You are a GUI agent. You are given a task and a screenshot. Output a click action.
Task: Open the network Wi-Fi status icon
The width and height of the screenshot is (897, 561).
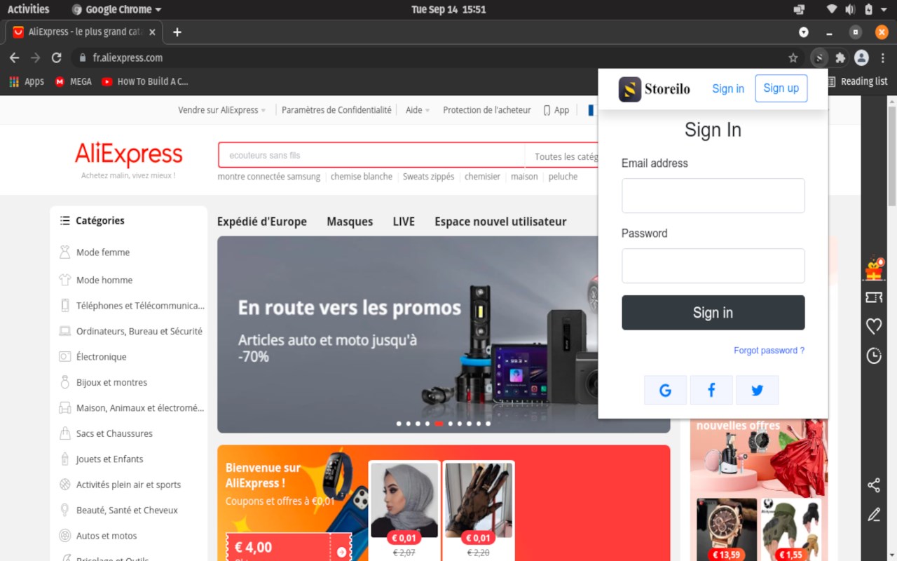tap(832, 9)
